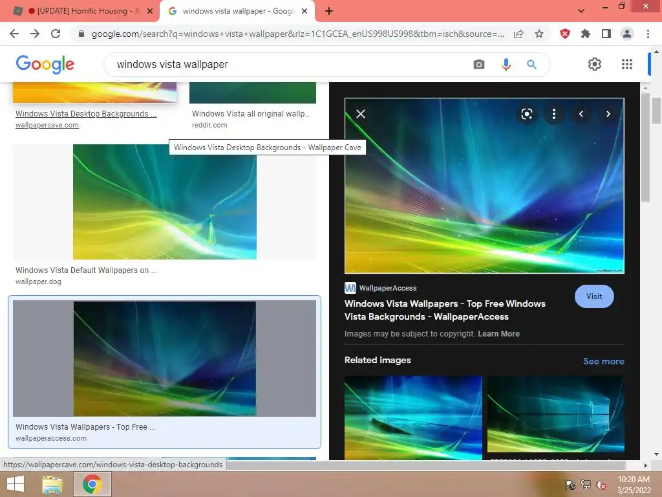Show the next image in preview
This screenshot has height=497, width=662.
coord(608,114)
